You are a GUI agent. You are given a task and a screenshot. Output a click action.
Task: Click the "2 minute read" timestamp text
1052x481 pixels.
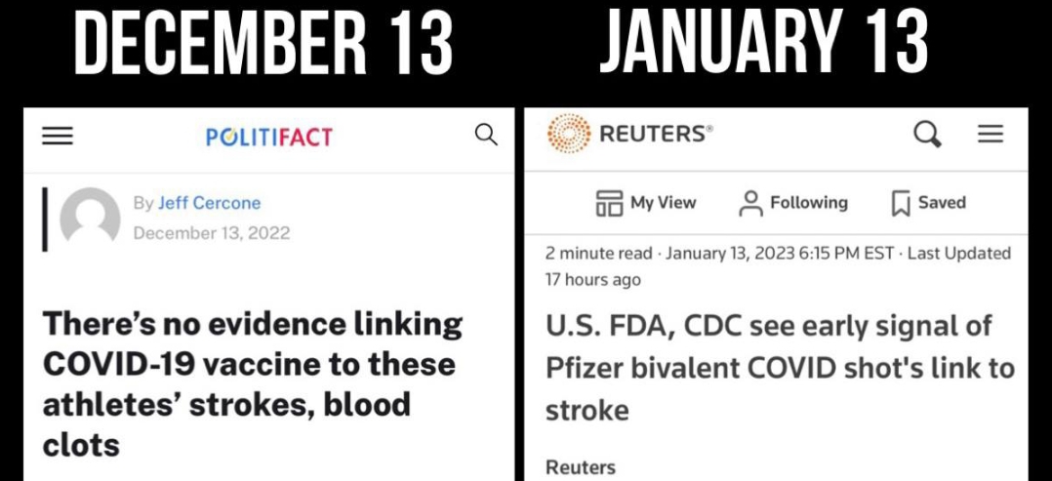pos(598,253)
